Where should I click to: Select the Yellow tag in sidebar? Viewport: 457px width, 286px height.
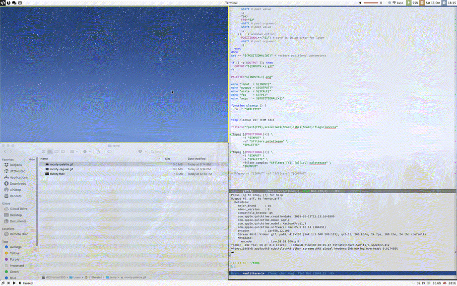tap(15, 253)
